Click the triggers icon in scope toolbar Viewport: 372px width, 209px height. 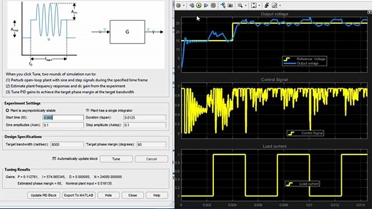tap(266, 5)
